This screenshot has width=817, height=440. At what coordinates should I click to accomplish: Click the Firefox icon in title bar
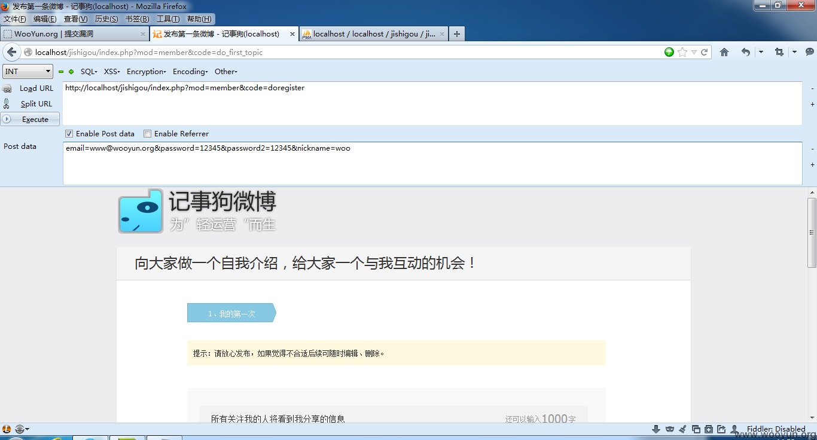point(5,6)
